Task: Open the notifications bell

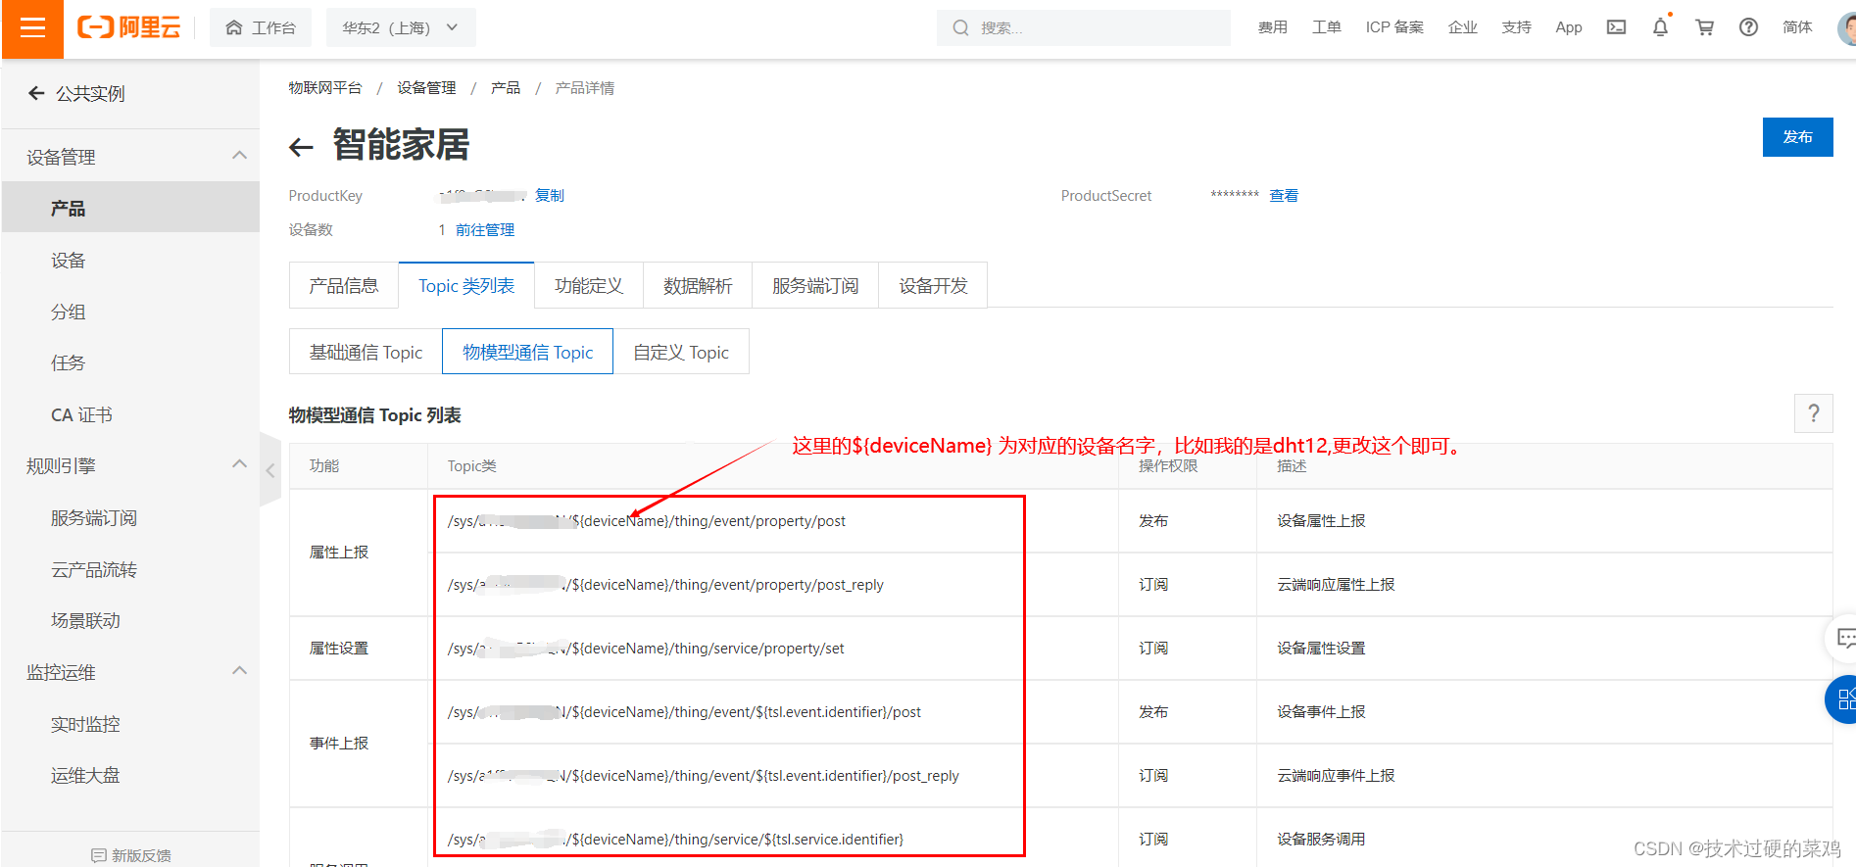Action: (1660, 27)
